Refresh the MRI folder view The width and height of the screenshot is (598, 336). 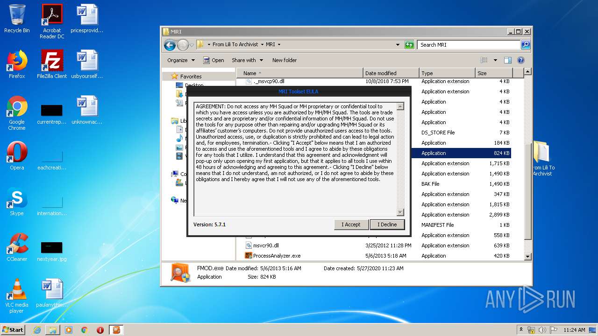[x=409, y=45]
